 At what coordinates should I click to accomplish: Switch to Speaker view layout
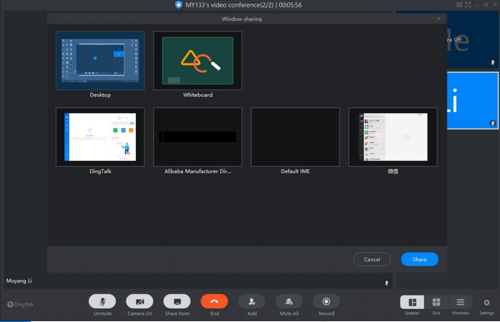(x=412, y=302)
